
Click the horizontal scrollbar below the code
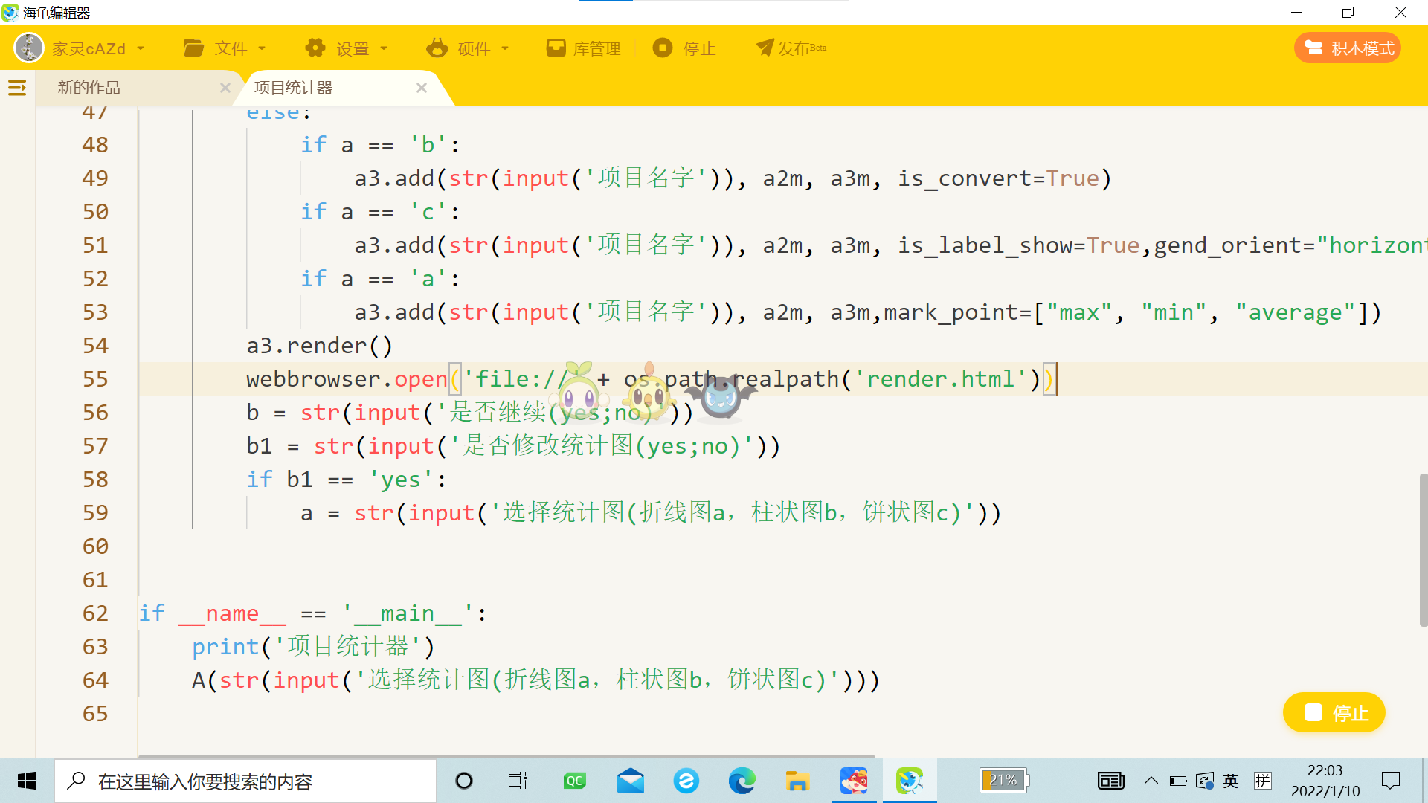506,755
